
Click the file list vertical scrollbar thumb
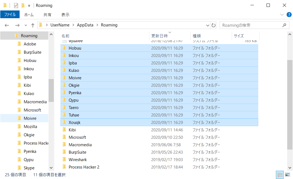pyautogui.click(x=290, y=105)
